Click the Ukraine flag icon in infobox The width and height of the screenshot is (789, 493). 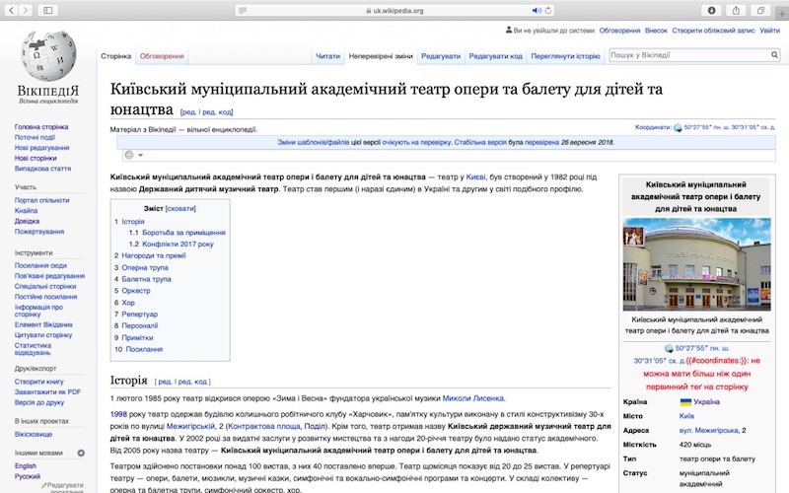pos(685,402)
